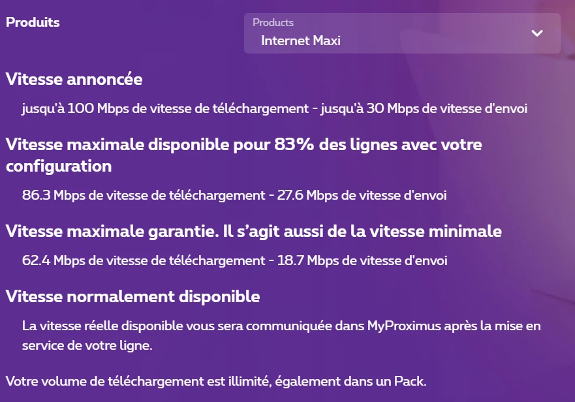Screen dimensions: 575x402
Task: Click the small Products field label
Action: [x=273, y=23]
